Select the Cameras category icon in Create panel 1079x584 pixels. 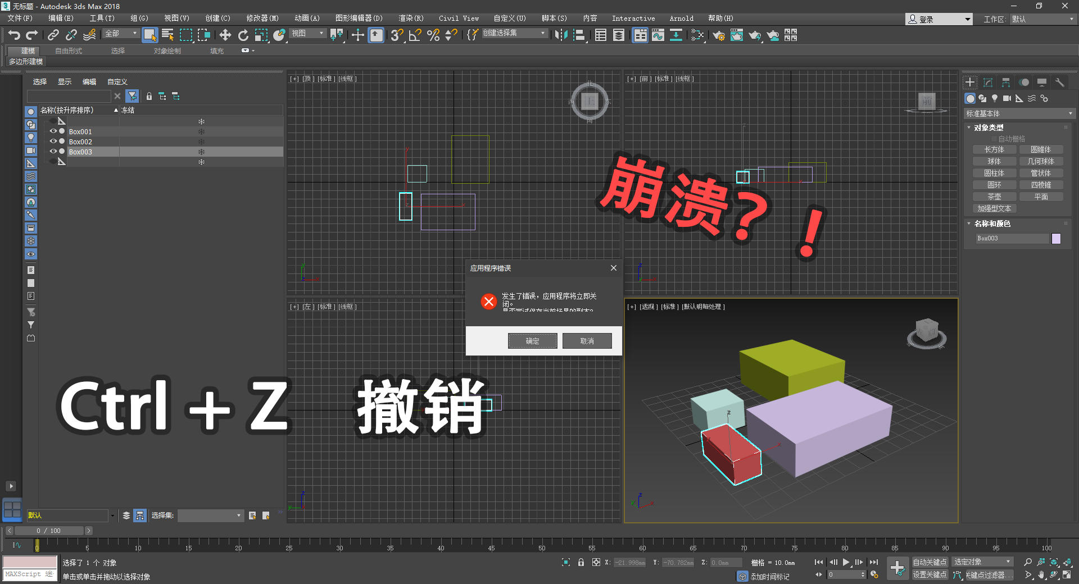coord(1007,98)
